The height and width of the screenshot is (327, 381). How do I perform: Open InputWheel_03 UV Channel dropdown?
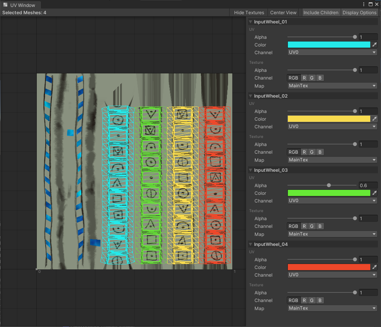[332, 201]
